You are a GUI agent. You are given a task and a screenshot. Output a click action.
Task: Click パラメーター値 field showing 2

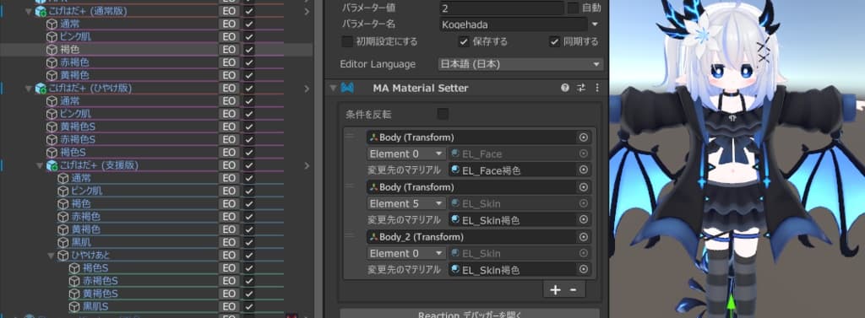tap(502, 8)
